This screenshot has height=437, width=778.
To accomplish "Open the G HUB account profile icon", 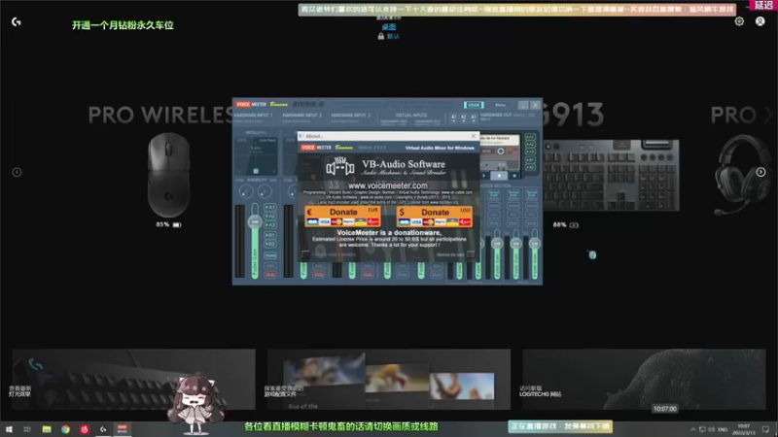I will tap(760, 21).
